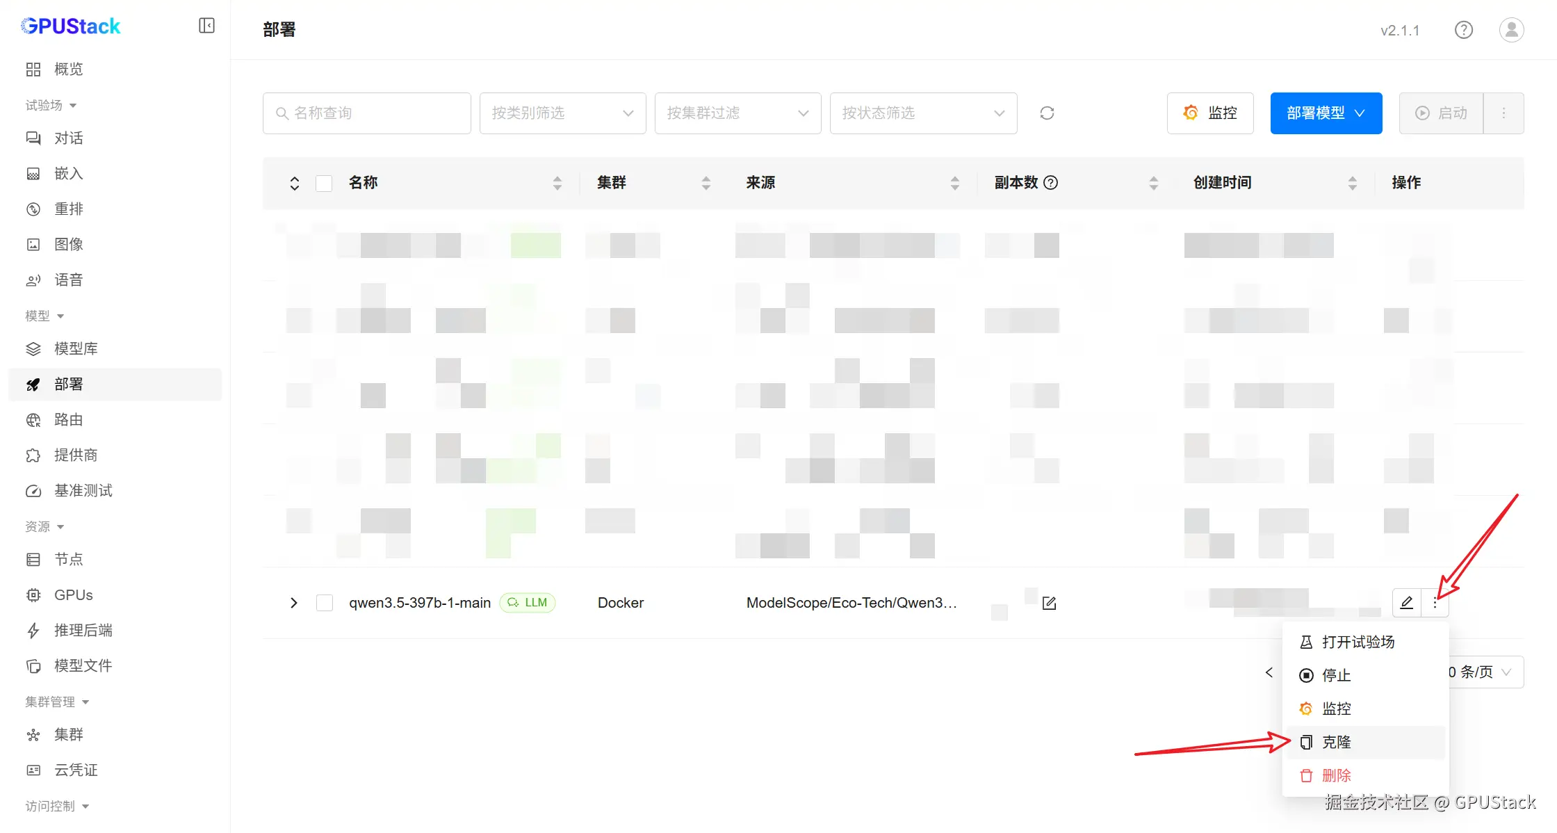Click the edit pencil for qwen3.5-397b-1-main
Image resolution: width=1557 pixels, height=833 pixels.
(x=1406, y=602)
